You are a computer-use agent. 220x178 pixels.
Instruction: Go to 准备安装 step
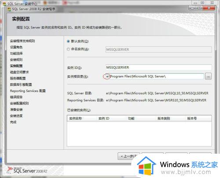(16, 110)
